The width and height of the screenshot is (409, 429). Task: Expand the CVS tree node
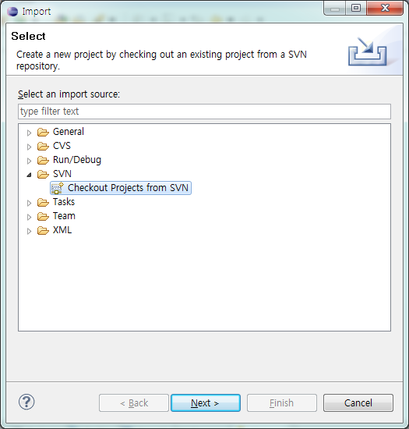point(29,147)
